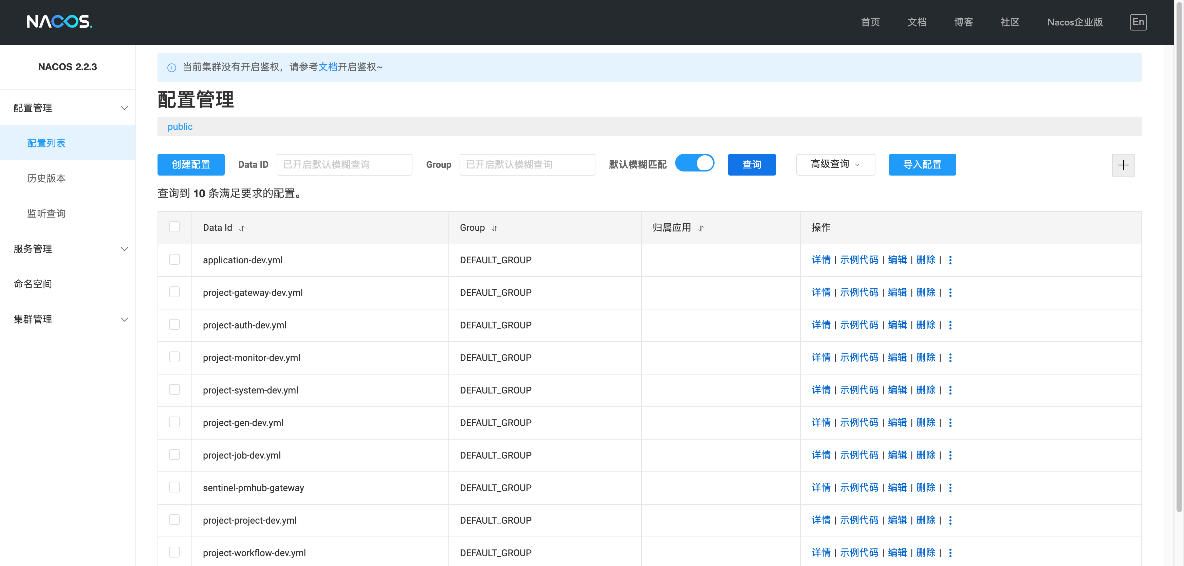Viewport: 1184px width, 566px height.
Task: Open more options for project-workflow-dev.yml
Action: click(x=950, y=553)
